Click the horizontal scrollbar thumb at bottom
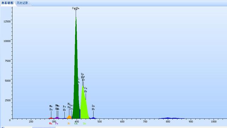The height and width of the screenshot is (128, 227). (43, 127)
